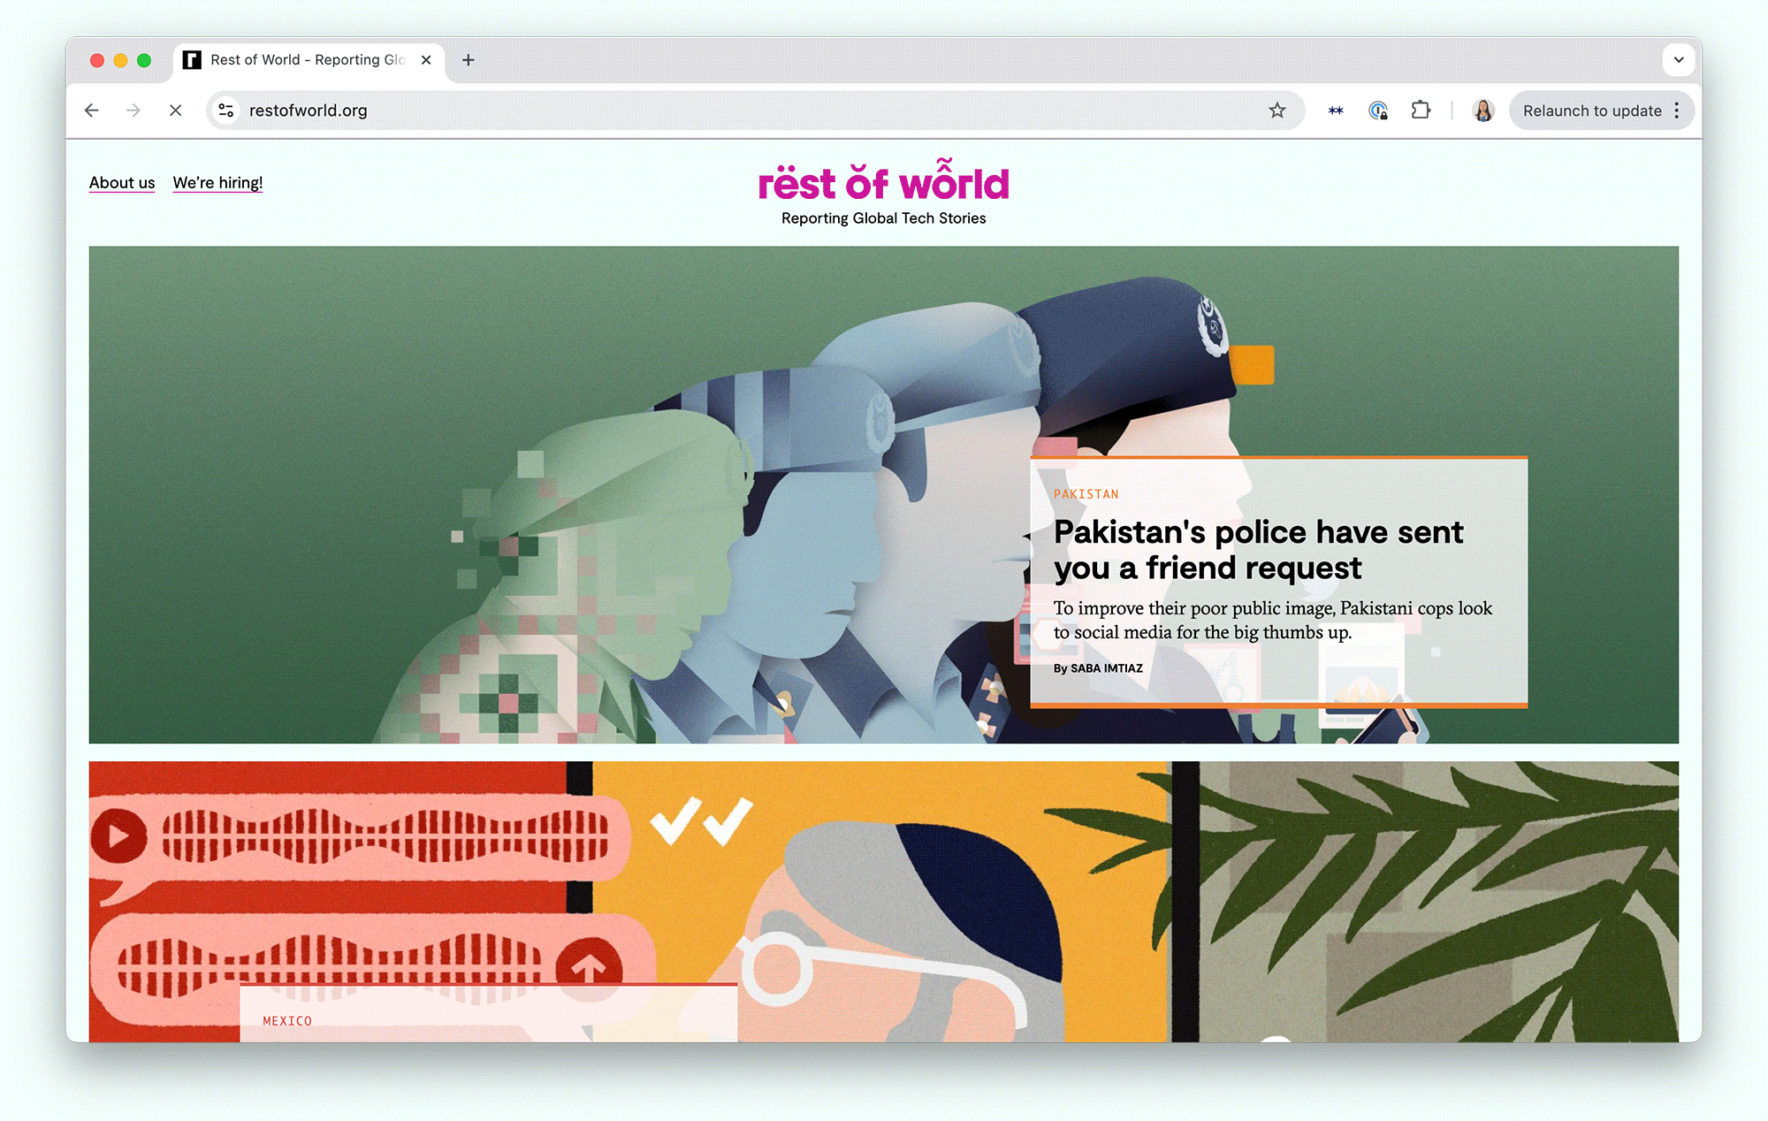The width and height of the screenshot is (1768, 1121).
Task: Click the asterisks extension icon in toolbar
Action: [x=1336, y=111]
